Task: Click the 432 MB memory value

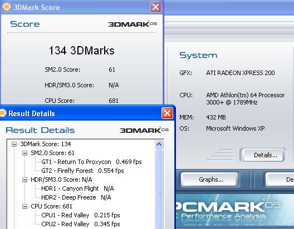Action: tap(216, 117)
